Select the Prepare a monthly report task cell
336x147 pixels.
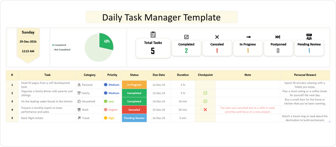[x=47, y=109]
